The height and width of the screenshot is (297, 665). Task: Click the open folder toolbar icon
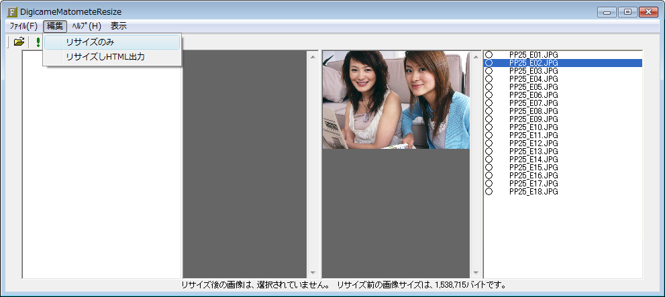[19, 42]
